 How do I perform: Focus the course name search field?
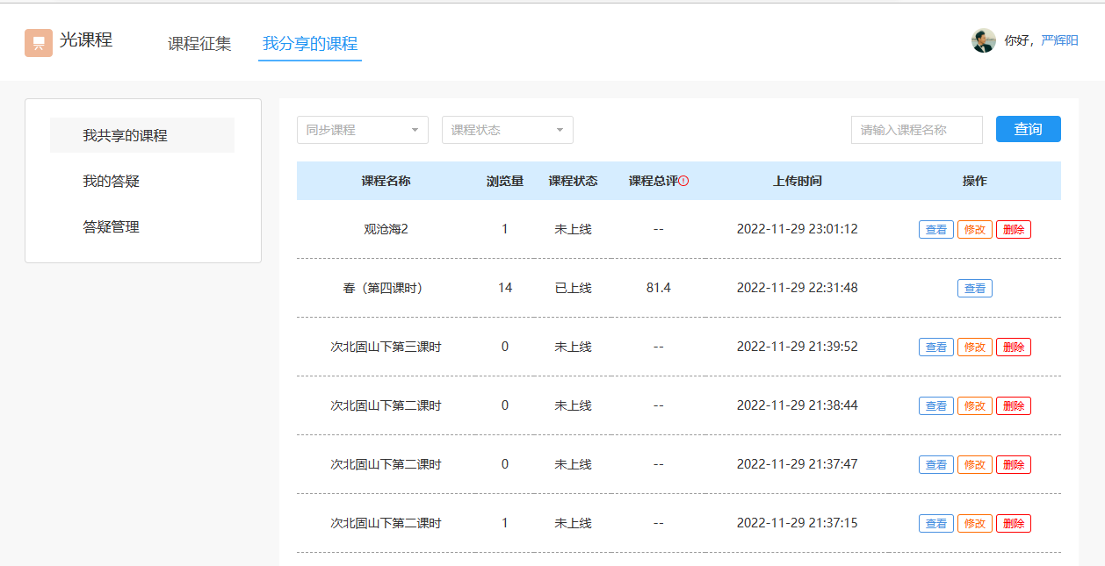(916, 130)
